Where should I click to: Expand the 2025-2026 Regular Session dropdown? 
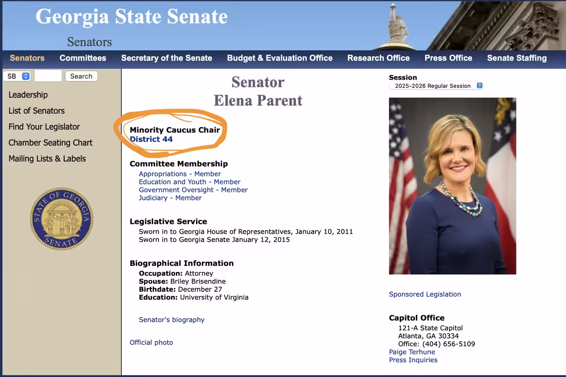click(x=436, y=86)
